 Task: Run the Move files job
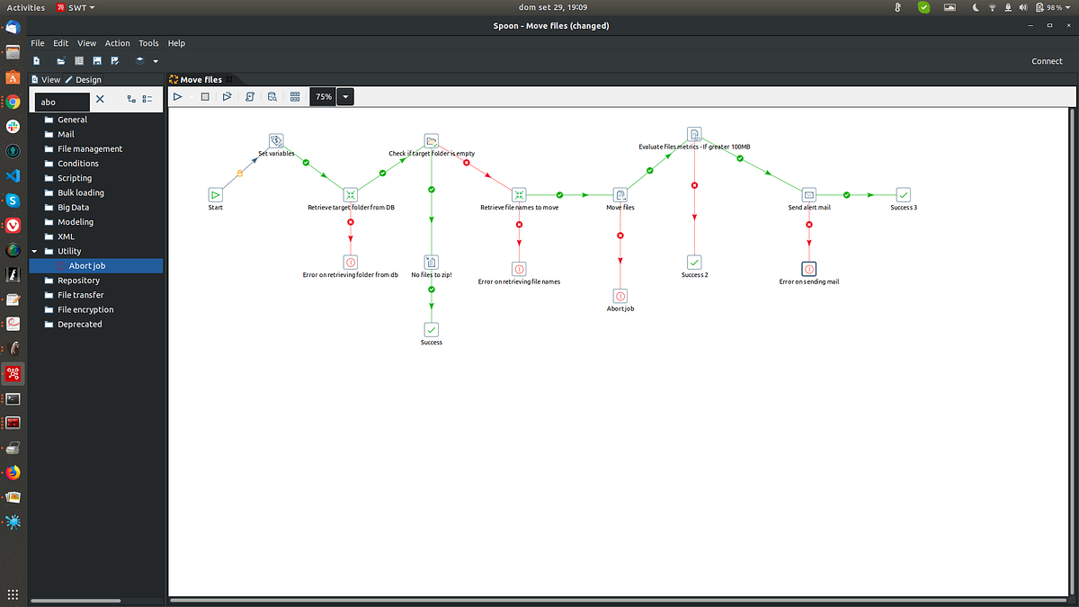click(x=178, y=96)
